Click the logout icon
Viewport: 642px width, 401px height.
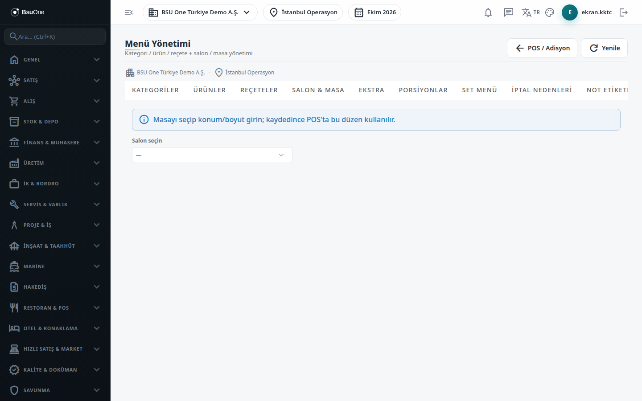point(624,12)
